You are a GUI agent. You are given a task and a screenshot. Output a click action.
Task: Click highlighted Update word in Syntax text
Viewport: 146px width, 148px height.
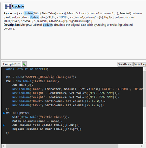coord(28,13)
